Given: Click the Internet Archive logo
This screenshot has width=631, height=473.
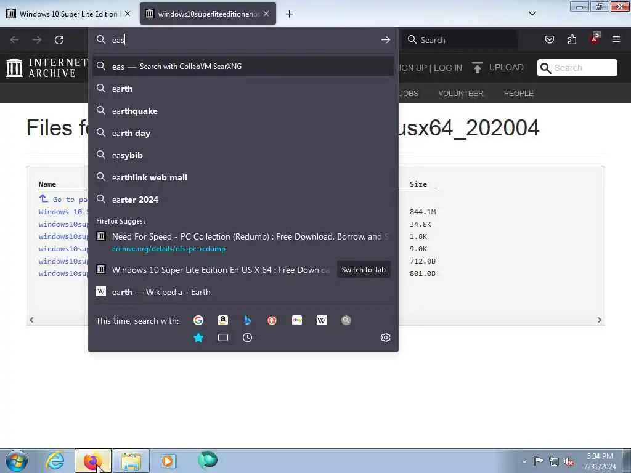Looking at the screenshot, I should pos(47,68).
